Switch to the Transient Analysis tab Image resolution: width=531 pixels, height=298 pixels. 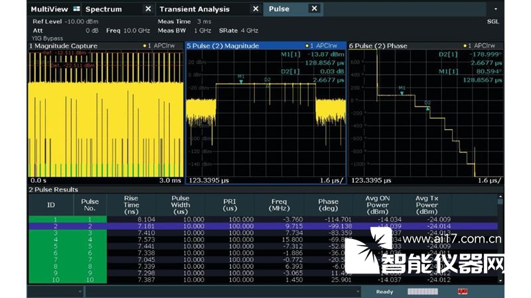[194, 9]
